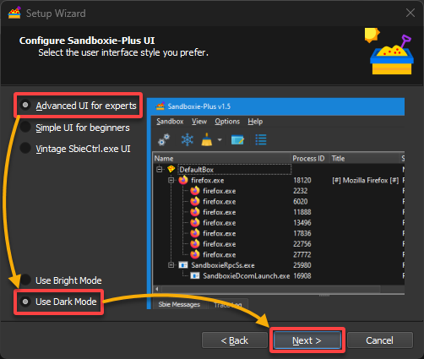The width and height of the screenshot is (424, 359).
Task: Click the snowflake toolbar icon
Action: 188,139
